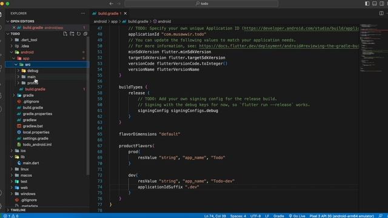This screenshot has height=218, width=388.
Task: Open gradlew file
Action: [x=30, y=120]
